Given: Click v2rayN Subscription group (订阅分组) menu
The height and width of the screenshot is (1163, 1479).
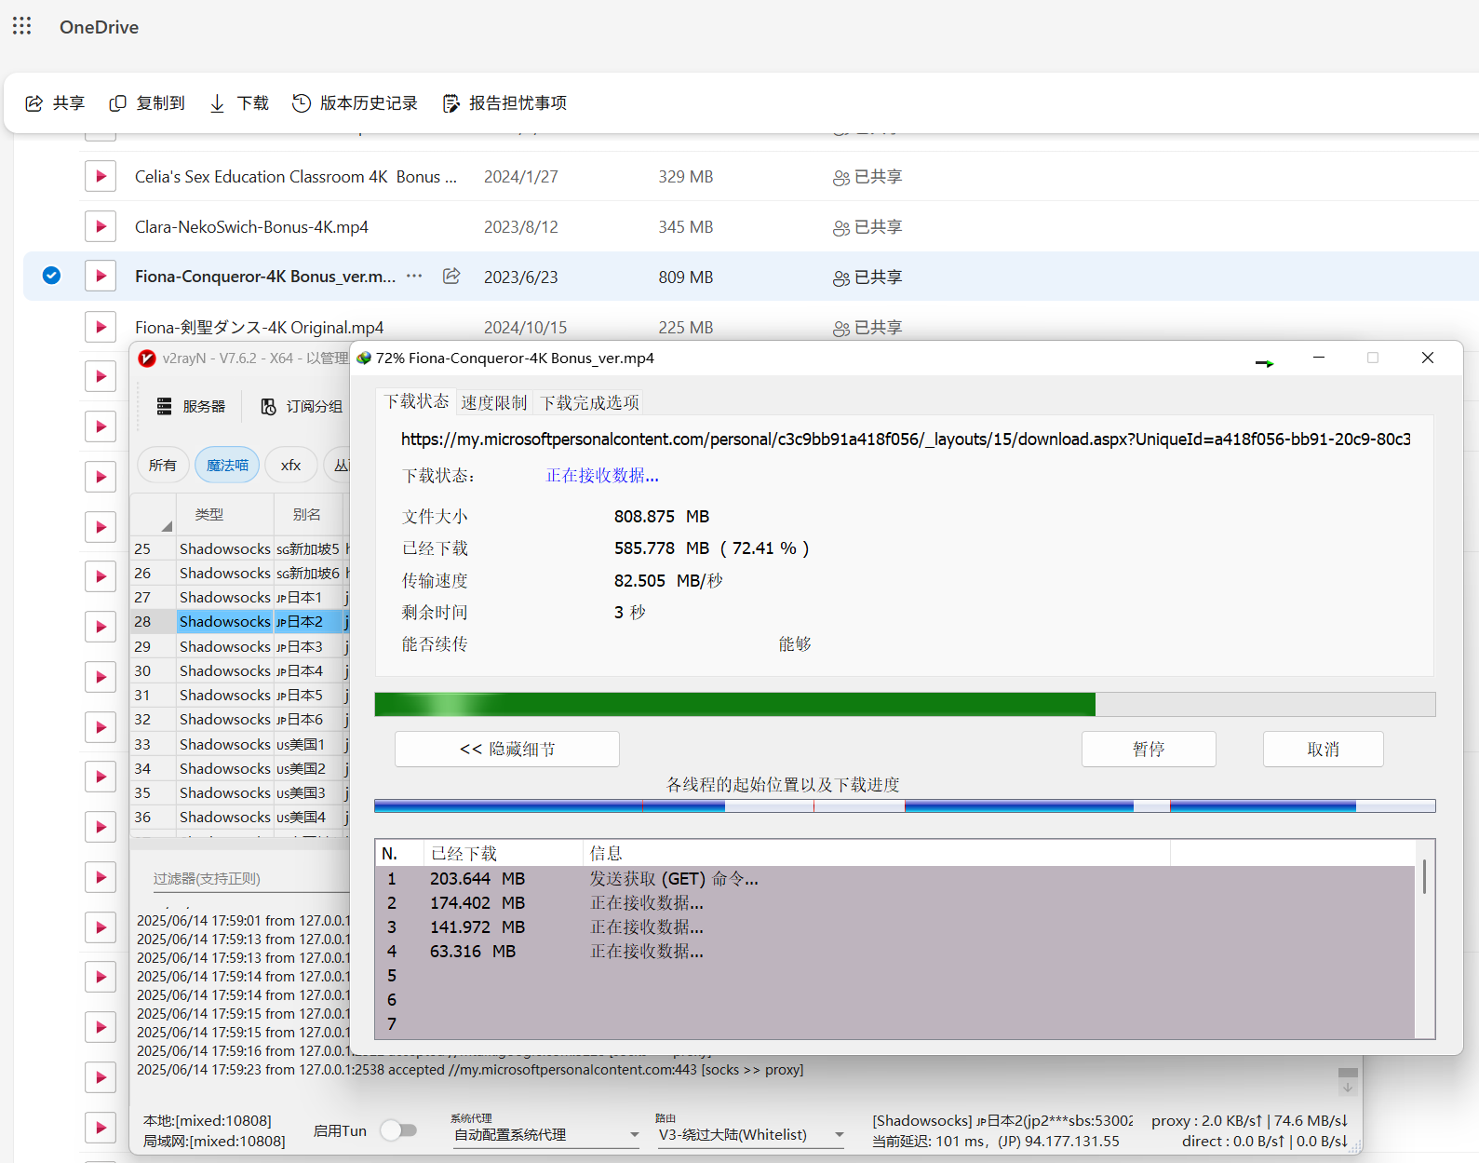Looking at the screenshot, I should (x=302, y=406).
